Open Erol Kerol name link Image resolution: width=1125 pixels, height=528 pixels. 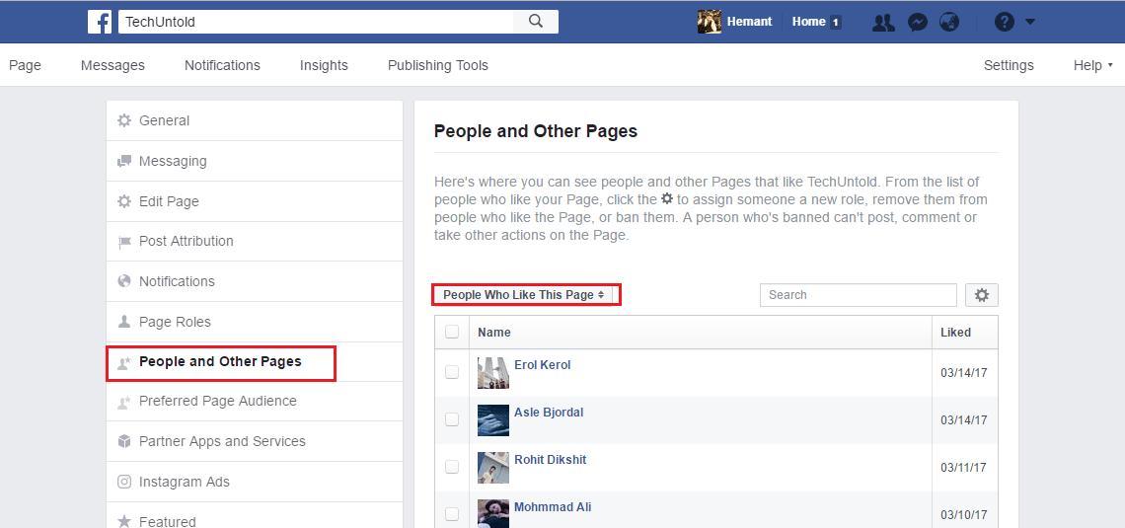point(543,364)
